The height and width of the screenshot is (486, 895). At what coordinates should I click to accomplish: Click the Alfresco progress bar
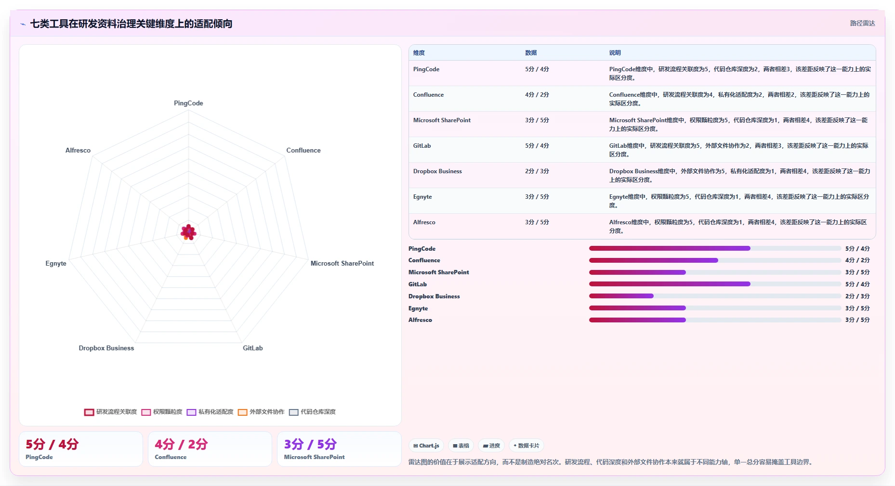715,320
